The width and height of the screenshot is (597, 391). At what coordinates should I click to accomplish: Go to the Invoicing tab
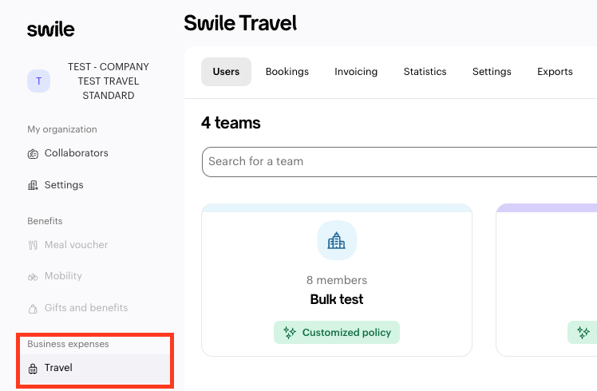356,72
